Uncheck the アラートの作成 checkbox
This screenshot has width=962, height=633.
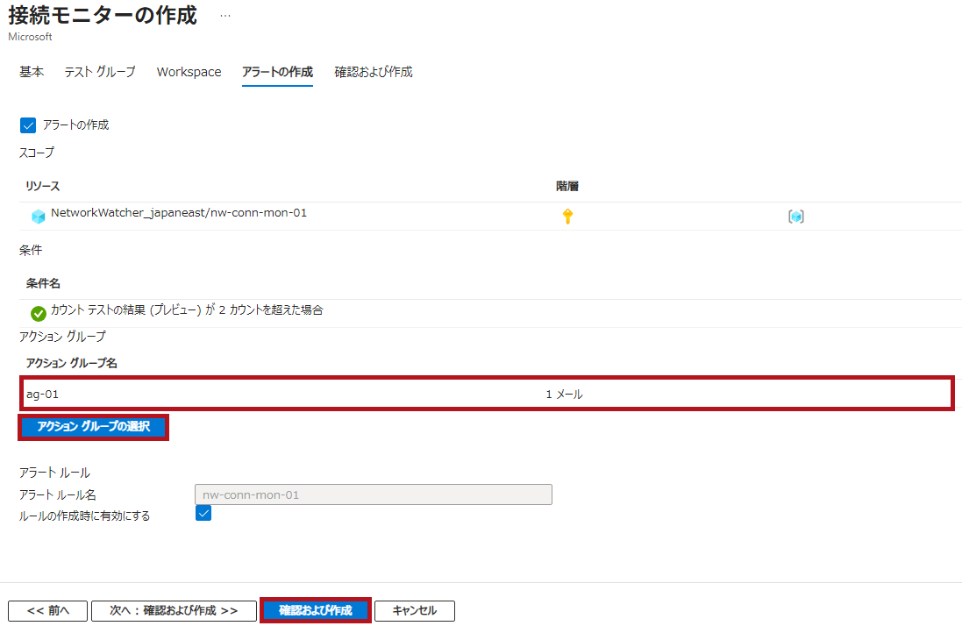click(x=28, y=125)
